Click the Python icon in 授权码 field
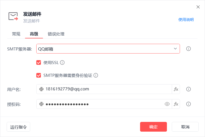Image resolution: width=205 pixels, height=137 pixels. click(x=41, y=104)
